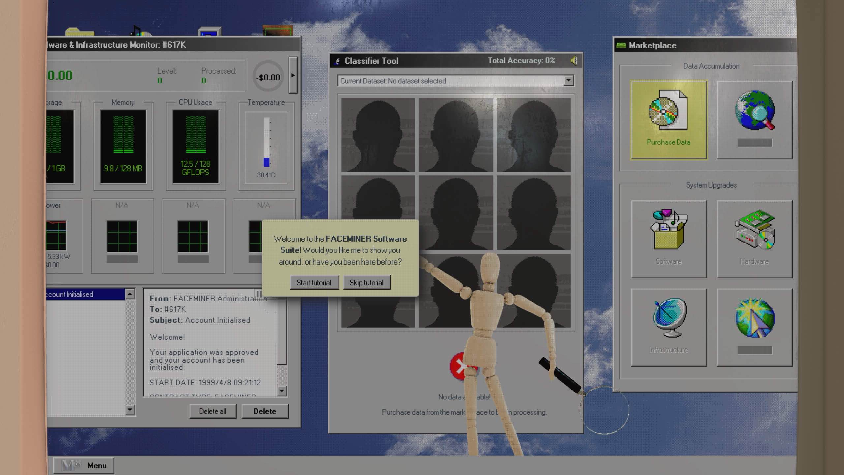Open the MOS Menu in the taskbar
The width and height of the screenshot is (844, 475).
coord(84,465)
